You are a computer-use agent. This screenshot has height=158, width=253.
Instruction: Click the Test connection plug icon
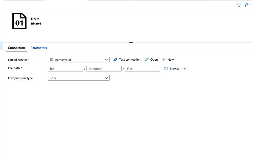[x=115, y=59]
